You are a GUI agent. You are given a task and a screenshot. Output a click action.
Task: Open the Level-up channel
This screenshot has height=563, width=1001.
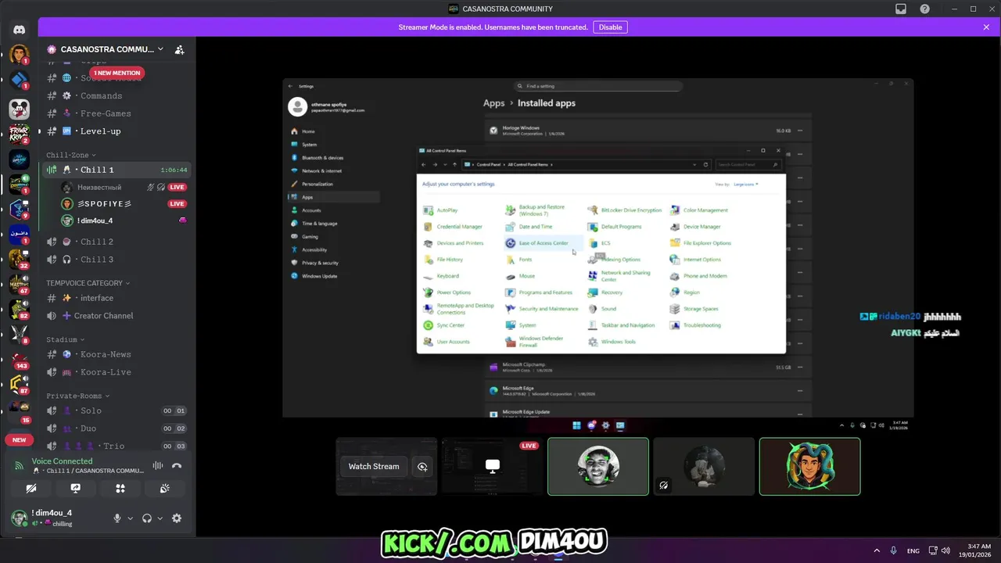click(x=115, y=131)
